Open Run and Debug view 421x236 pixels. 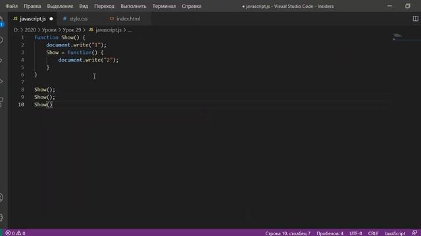(1, 81)
